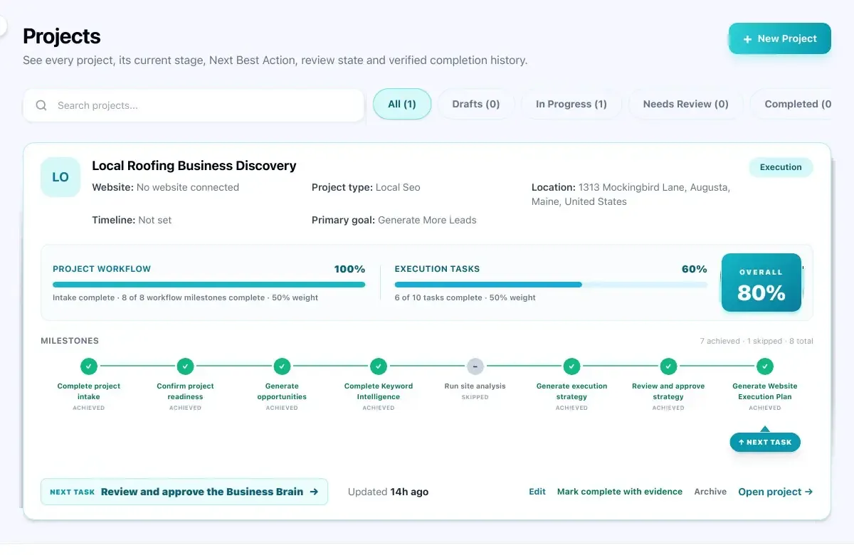Viewport: 854px width, 555px height.
Task: Focus the Search projects input field
Action: tap(194, 105)
